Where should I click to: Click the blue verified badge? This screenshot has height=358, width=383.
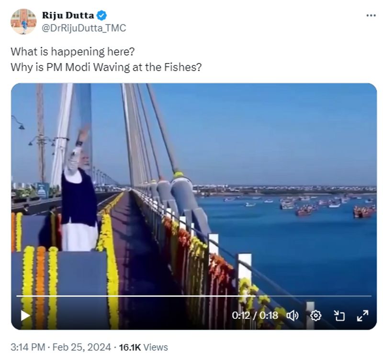tap(101, 15)
